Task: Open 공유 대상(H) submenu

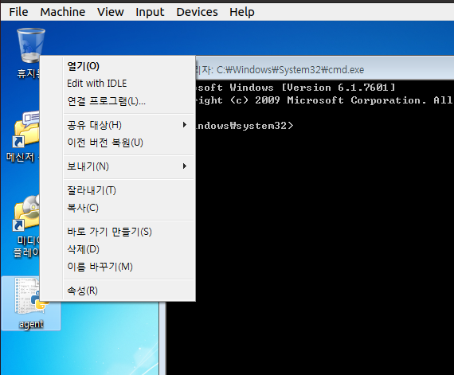Action: click(x=129, y=125)
